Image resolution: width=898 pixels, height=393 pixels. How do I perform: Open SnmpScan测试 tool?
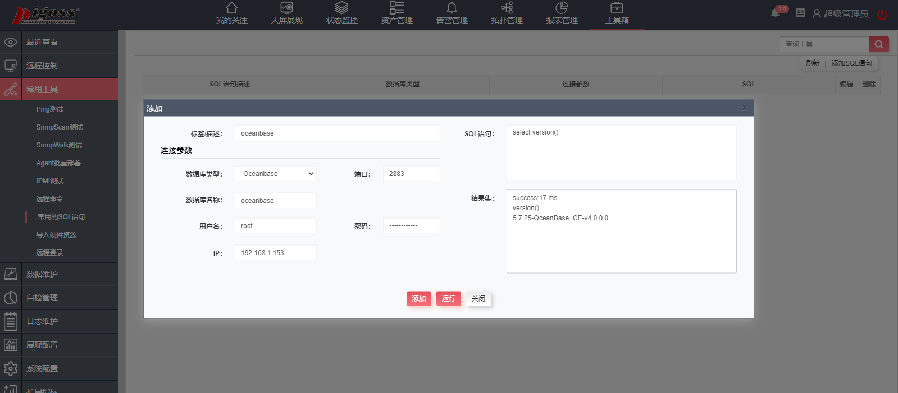coord(59,127)
